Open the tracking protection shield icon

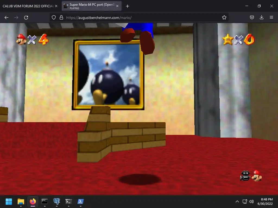click(54, 17)
